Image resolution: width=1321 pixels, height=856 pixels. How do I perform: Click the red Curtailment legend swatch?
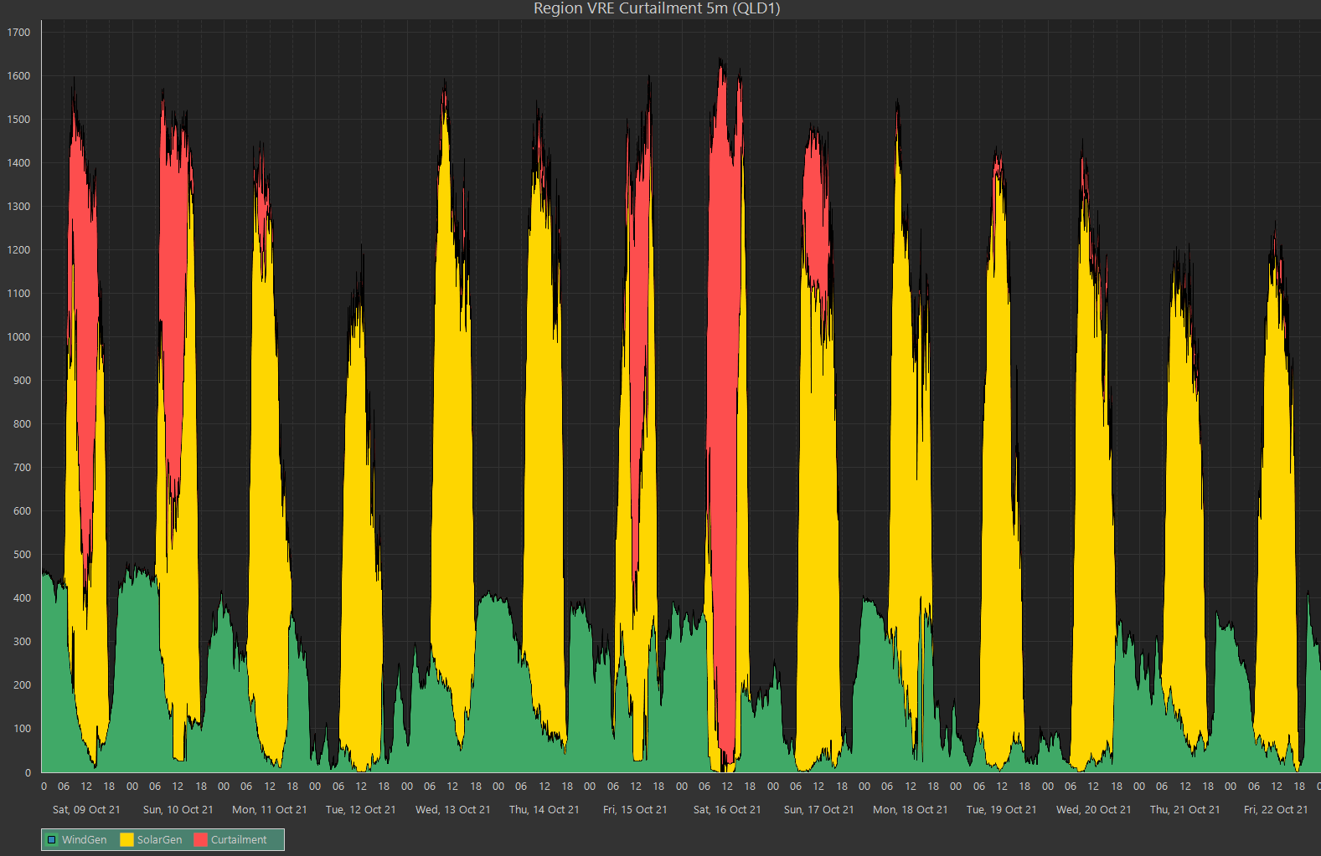tap(200, 839)
